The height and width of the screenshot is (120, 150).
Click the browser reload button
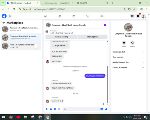click(x=14, y=9)
